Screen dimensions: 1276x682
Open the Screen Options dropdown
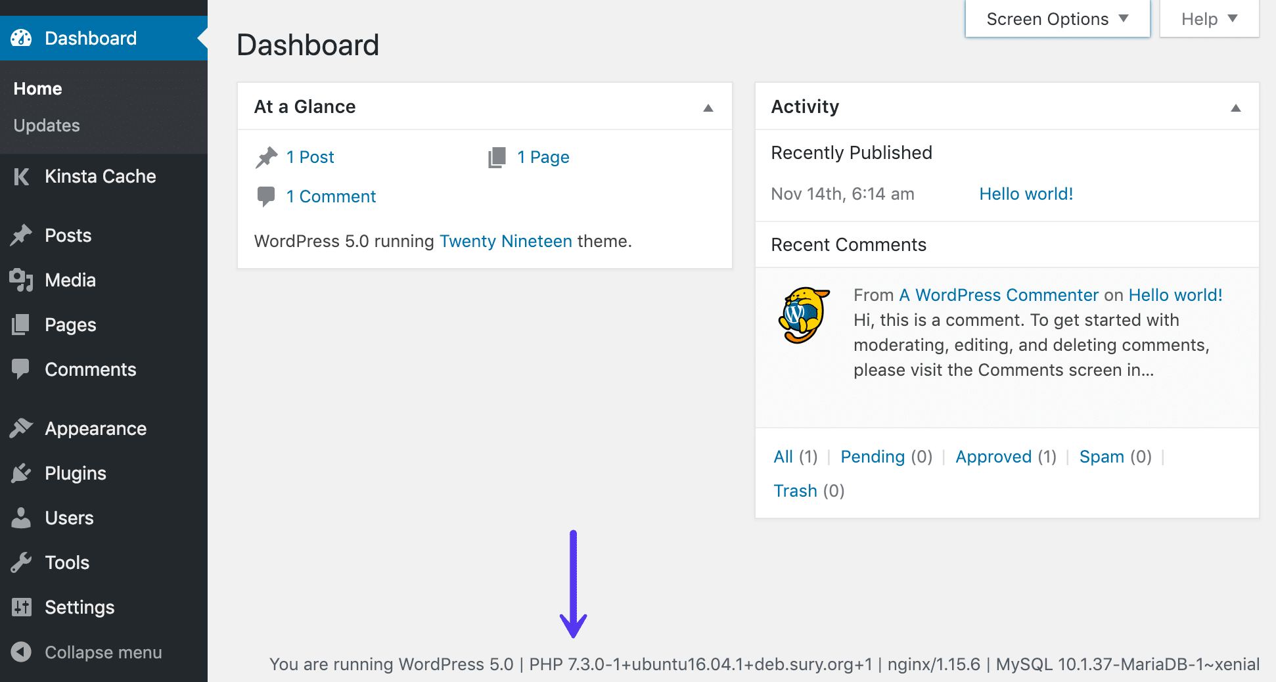coord(1056,19)
